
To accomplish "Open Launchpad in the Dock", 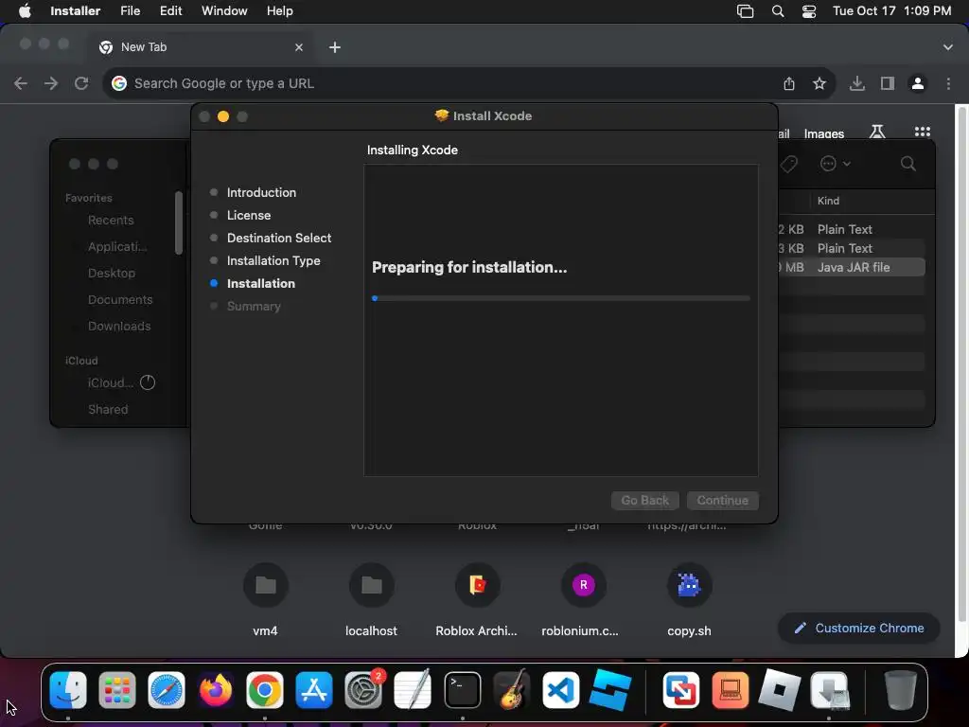I will (116, 689).
